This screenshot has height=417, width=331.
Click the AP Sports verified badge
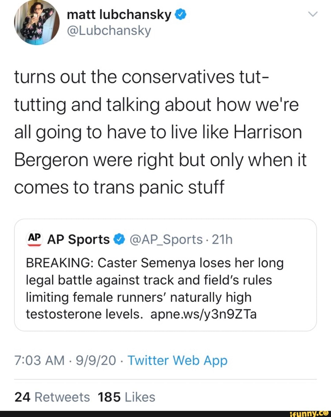click(x=120, y=239)
